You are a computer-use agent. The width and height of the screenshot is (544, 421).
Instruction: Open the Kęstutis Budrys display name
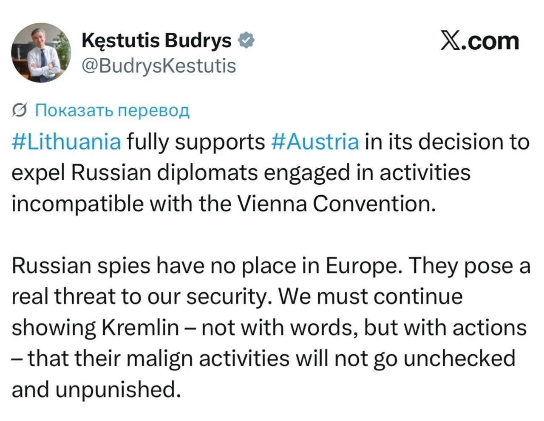tap(156, 41)
